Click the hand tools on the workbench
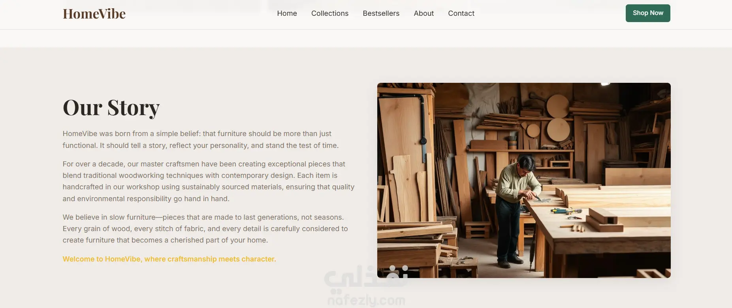The image size is (732, 308). click(x=566, y=211)
